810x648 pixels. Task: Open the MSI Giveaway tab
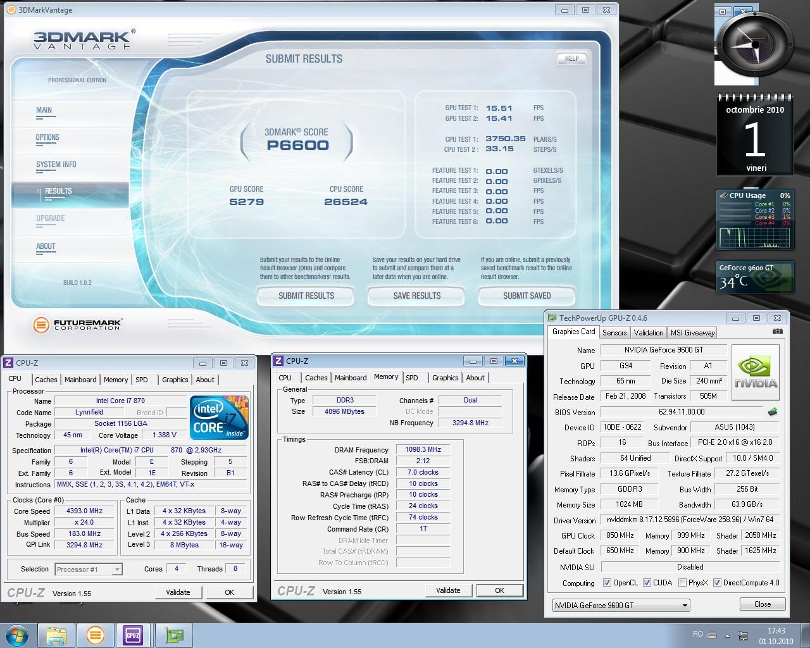692,332
